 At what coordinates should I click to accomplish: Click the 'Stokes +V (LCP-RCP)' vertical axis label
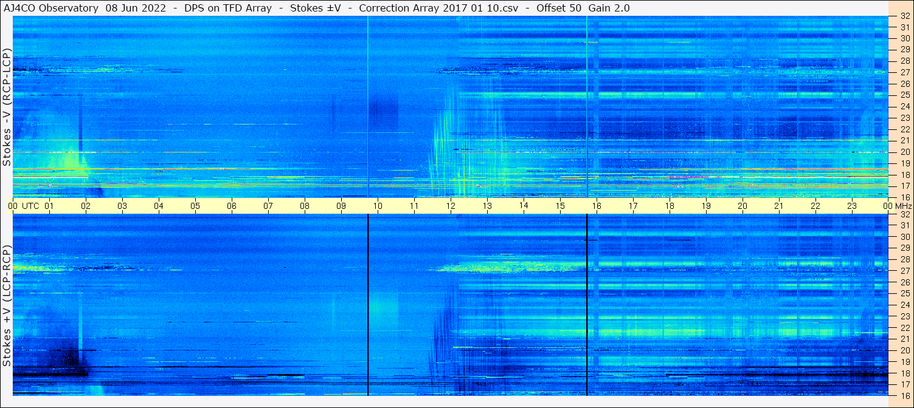pos(7,306)
